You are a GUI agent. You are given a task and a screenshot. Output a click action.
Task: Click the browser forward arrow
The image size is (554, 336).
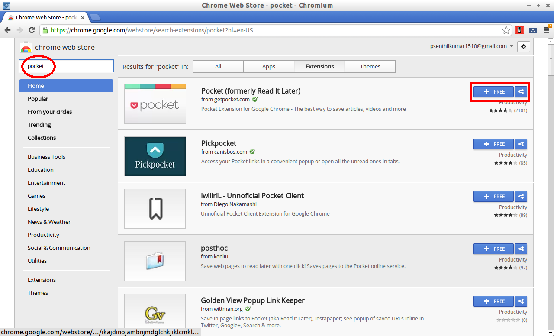pos(19,30)
